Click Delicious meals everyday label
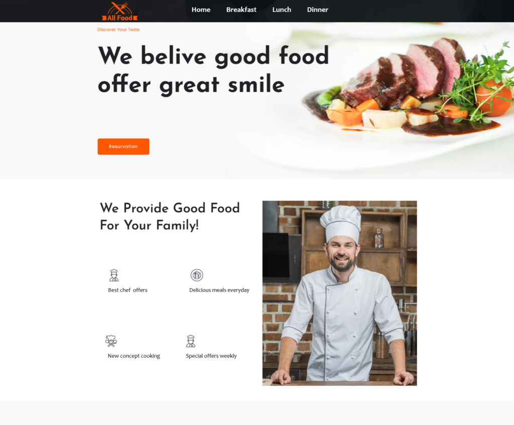The image size is (514, 425). (219, 290)
